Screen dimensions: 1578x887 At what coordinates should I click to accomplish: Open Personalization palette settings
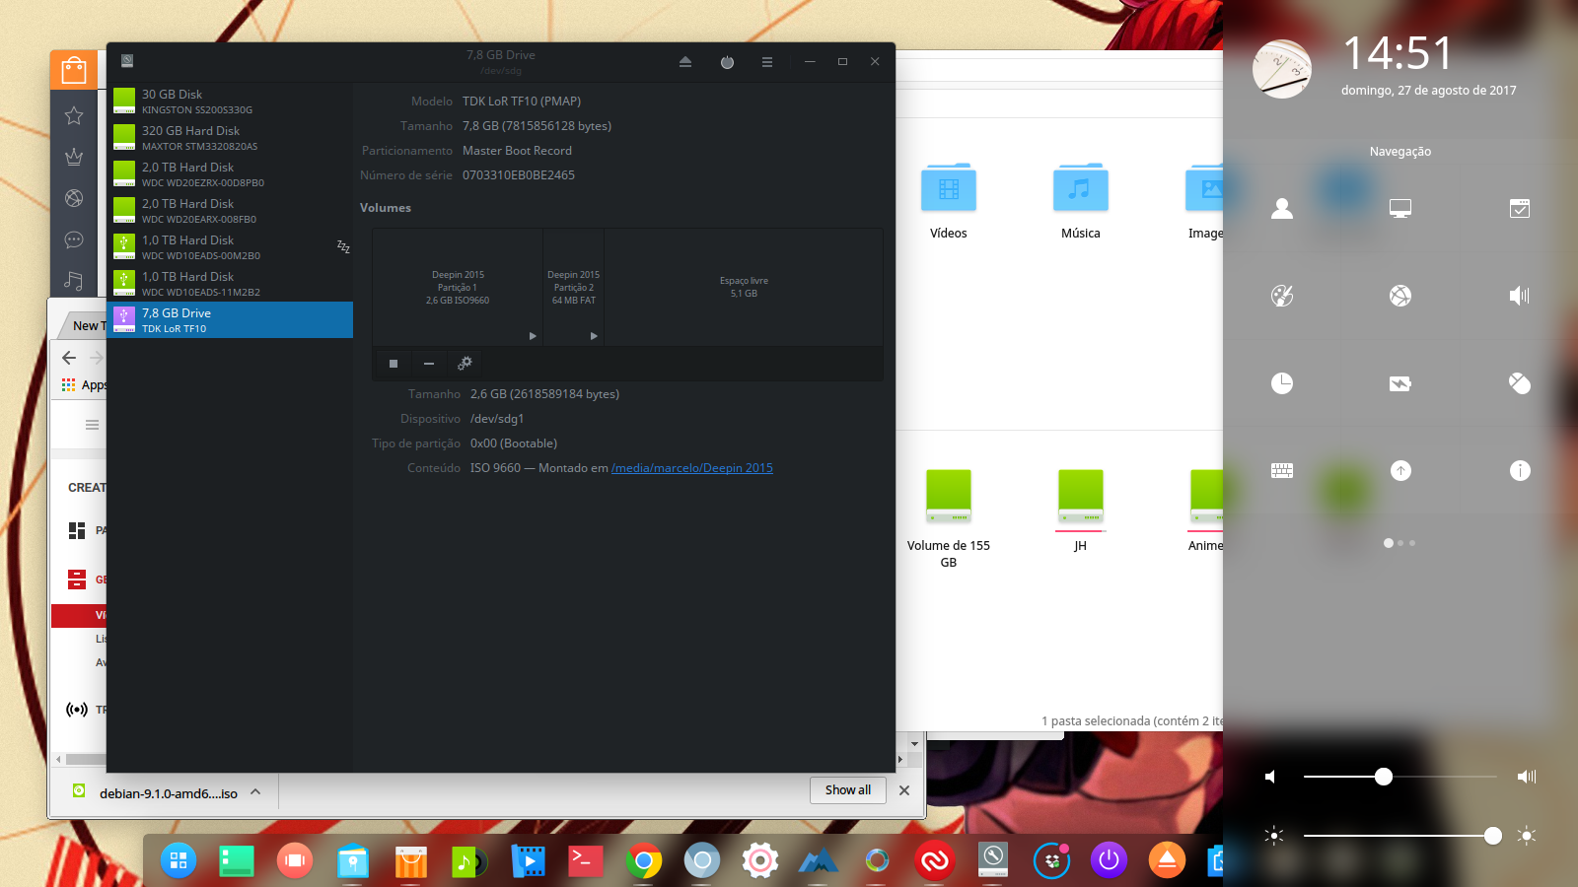[1282, 296]
